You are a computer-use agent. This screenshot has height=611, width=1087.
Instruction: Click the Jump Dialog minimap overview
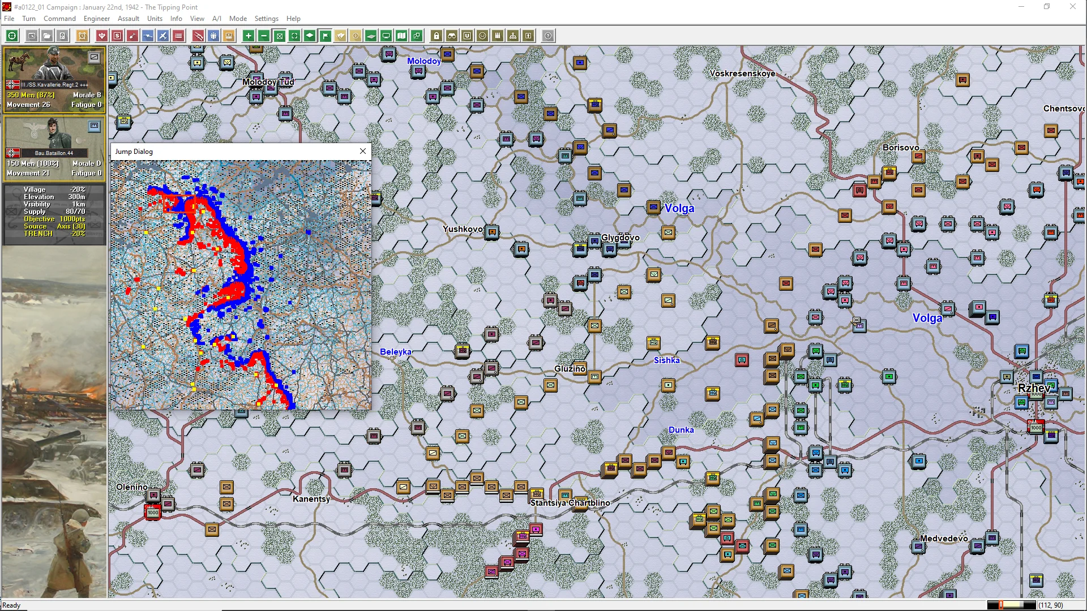[241, 285]
